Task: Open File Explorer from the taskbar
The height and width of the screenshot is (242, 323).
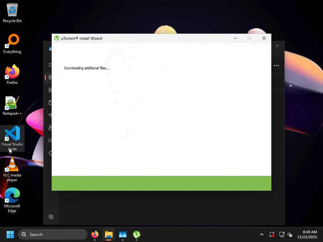Action: coord(109,234)
